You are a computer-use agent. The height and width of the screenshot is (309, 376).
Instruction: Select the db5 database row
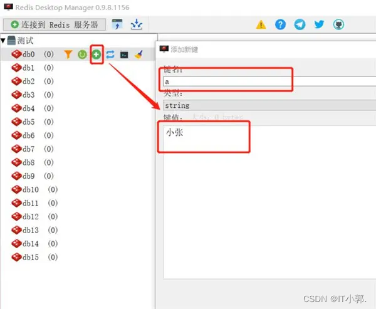(x=78, y=122)
